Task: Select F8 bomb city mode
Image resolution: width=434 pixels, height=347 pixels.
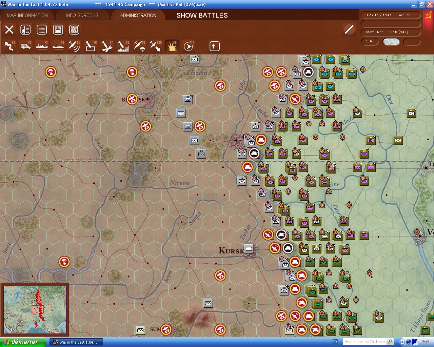Action: [123, 46]
